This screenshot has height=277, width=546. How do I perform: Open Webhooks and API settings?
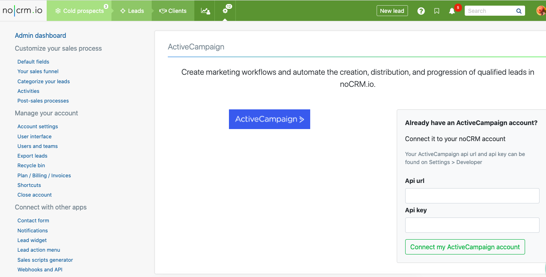coord(40,269)
